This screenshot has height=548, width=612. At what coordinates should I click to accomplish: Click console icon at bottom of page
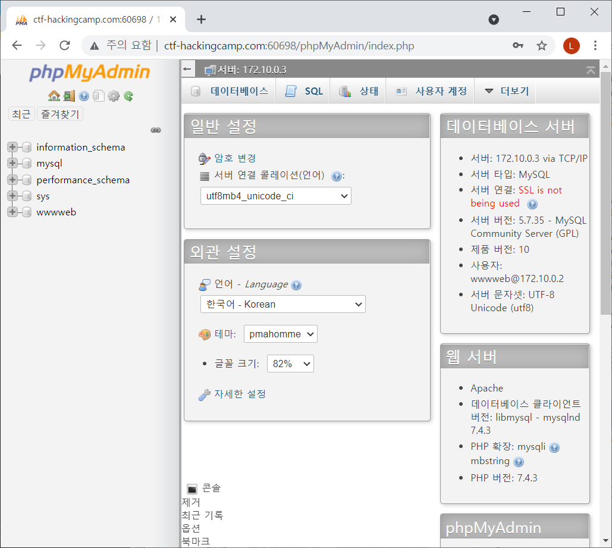[x=192, y=488]
